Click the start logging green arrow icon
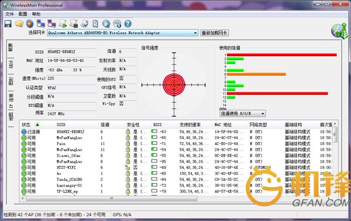This screenshot has width=351, height=221. click(63, 23)
